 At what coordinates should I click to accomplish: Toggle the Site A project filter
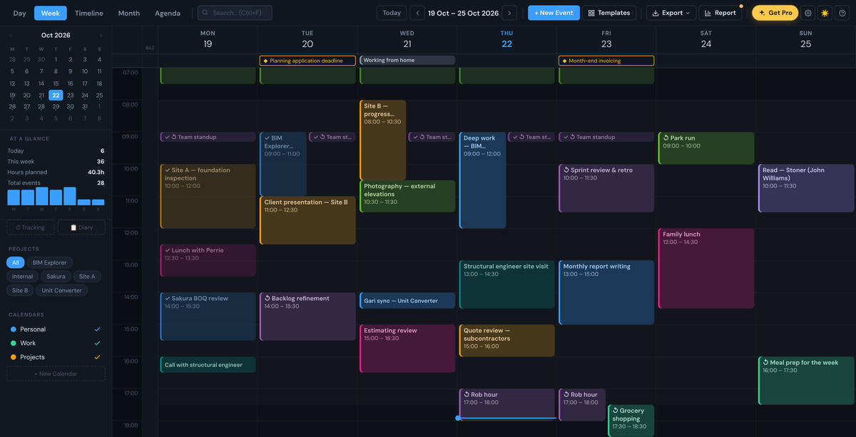click(x=87, y=276)
